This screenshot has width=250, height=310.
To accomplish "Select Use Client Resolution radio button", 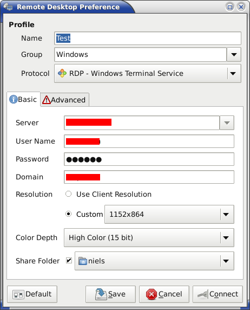I will pos(69,194).
